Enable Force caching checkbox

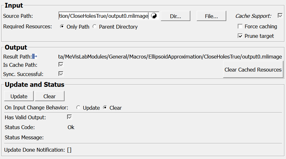[x=240, y=26]
